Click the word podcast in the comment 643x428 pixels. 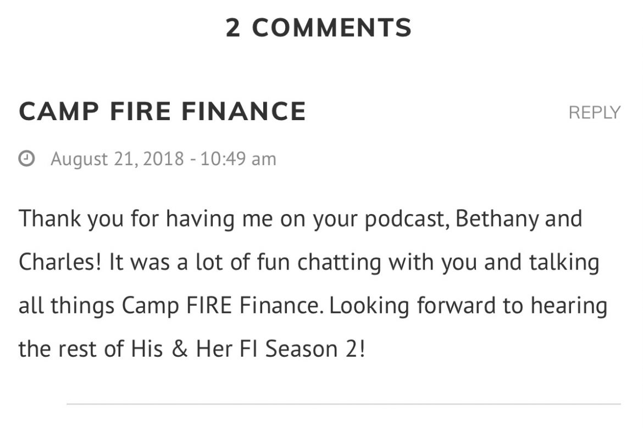[x=404, y=219]
